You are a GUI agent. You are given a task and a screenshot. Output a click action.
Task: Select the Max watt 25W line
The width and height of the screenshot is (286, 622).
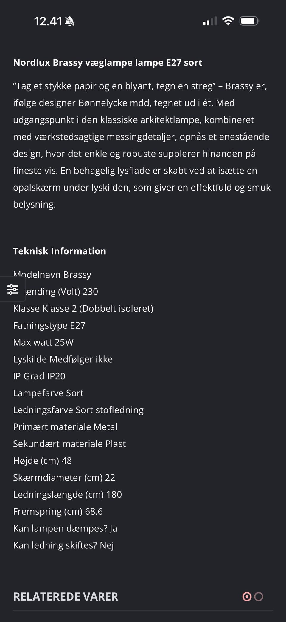click(43, 342)
